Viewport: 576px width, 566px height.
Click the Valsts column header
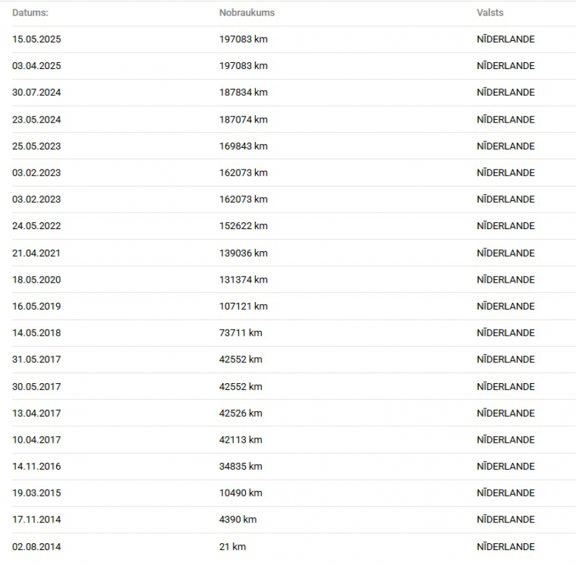[x=490, y=13]
